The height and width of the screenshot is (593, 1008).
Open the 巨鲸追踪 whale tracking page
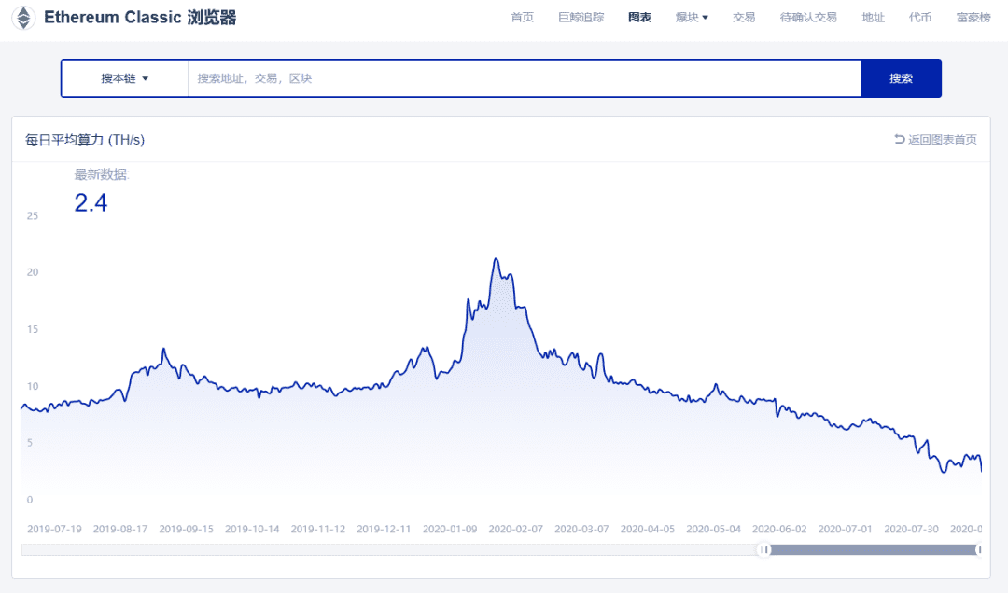point(581,18)
